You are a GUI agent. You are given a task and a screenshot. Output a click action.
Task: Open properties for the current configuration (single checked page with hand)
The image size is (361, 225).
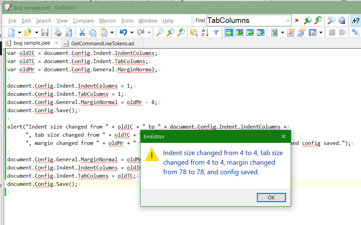coord(291,32)
